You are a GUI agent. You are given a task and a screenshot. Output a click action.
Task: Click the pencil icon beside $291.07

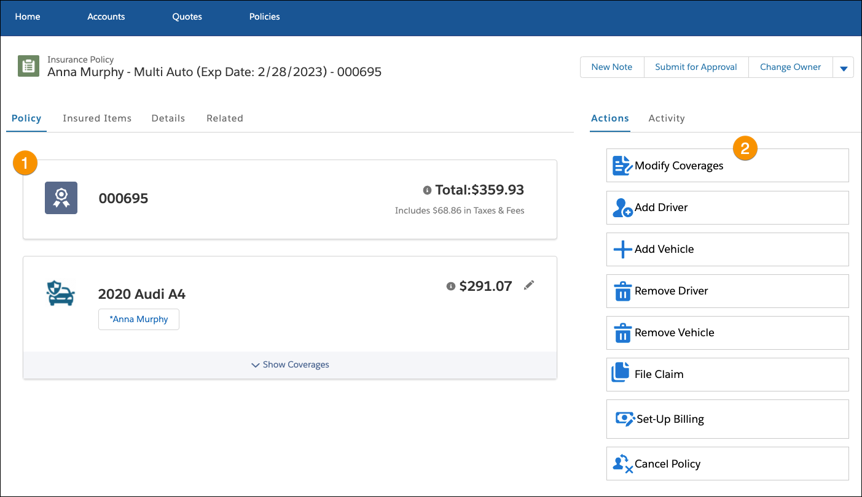528,285
